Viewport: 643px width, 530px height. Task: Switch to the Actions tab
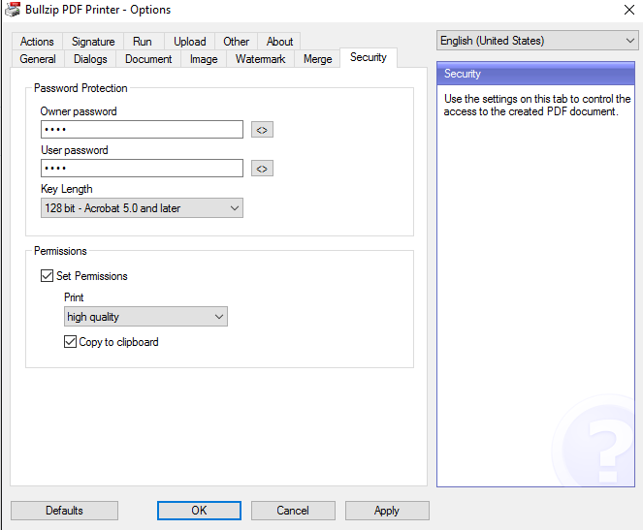37,42
